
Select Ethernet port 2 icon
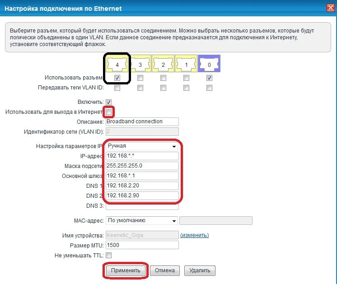[163, 64]
